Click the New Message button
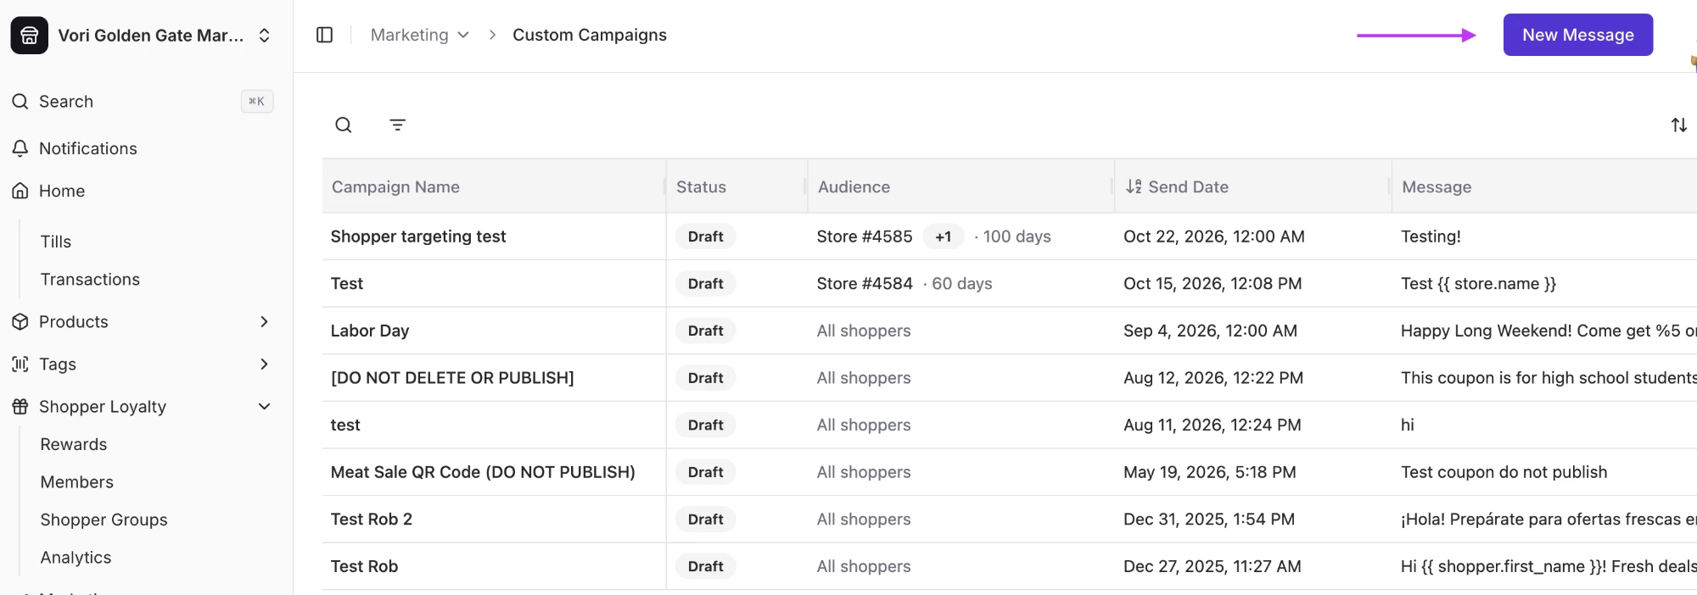The image size is (1697, 595). click(x=1578, y=35)
